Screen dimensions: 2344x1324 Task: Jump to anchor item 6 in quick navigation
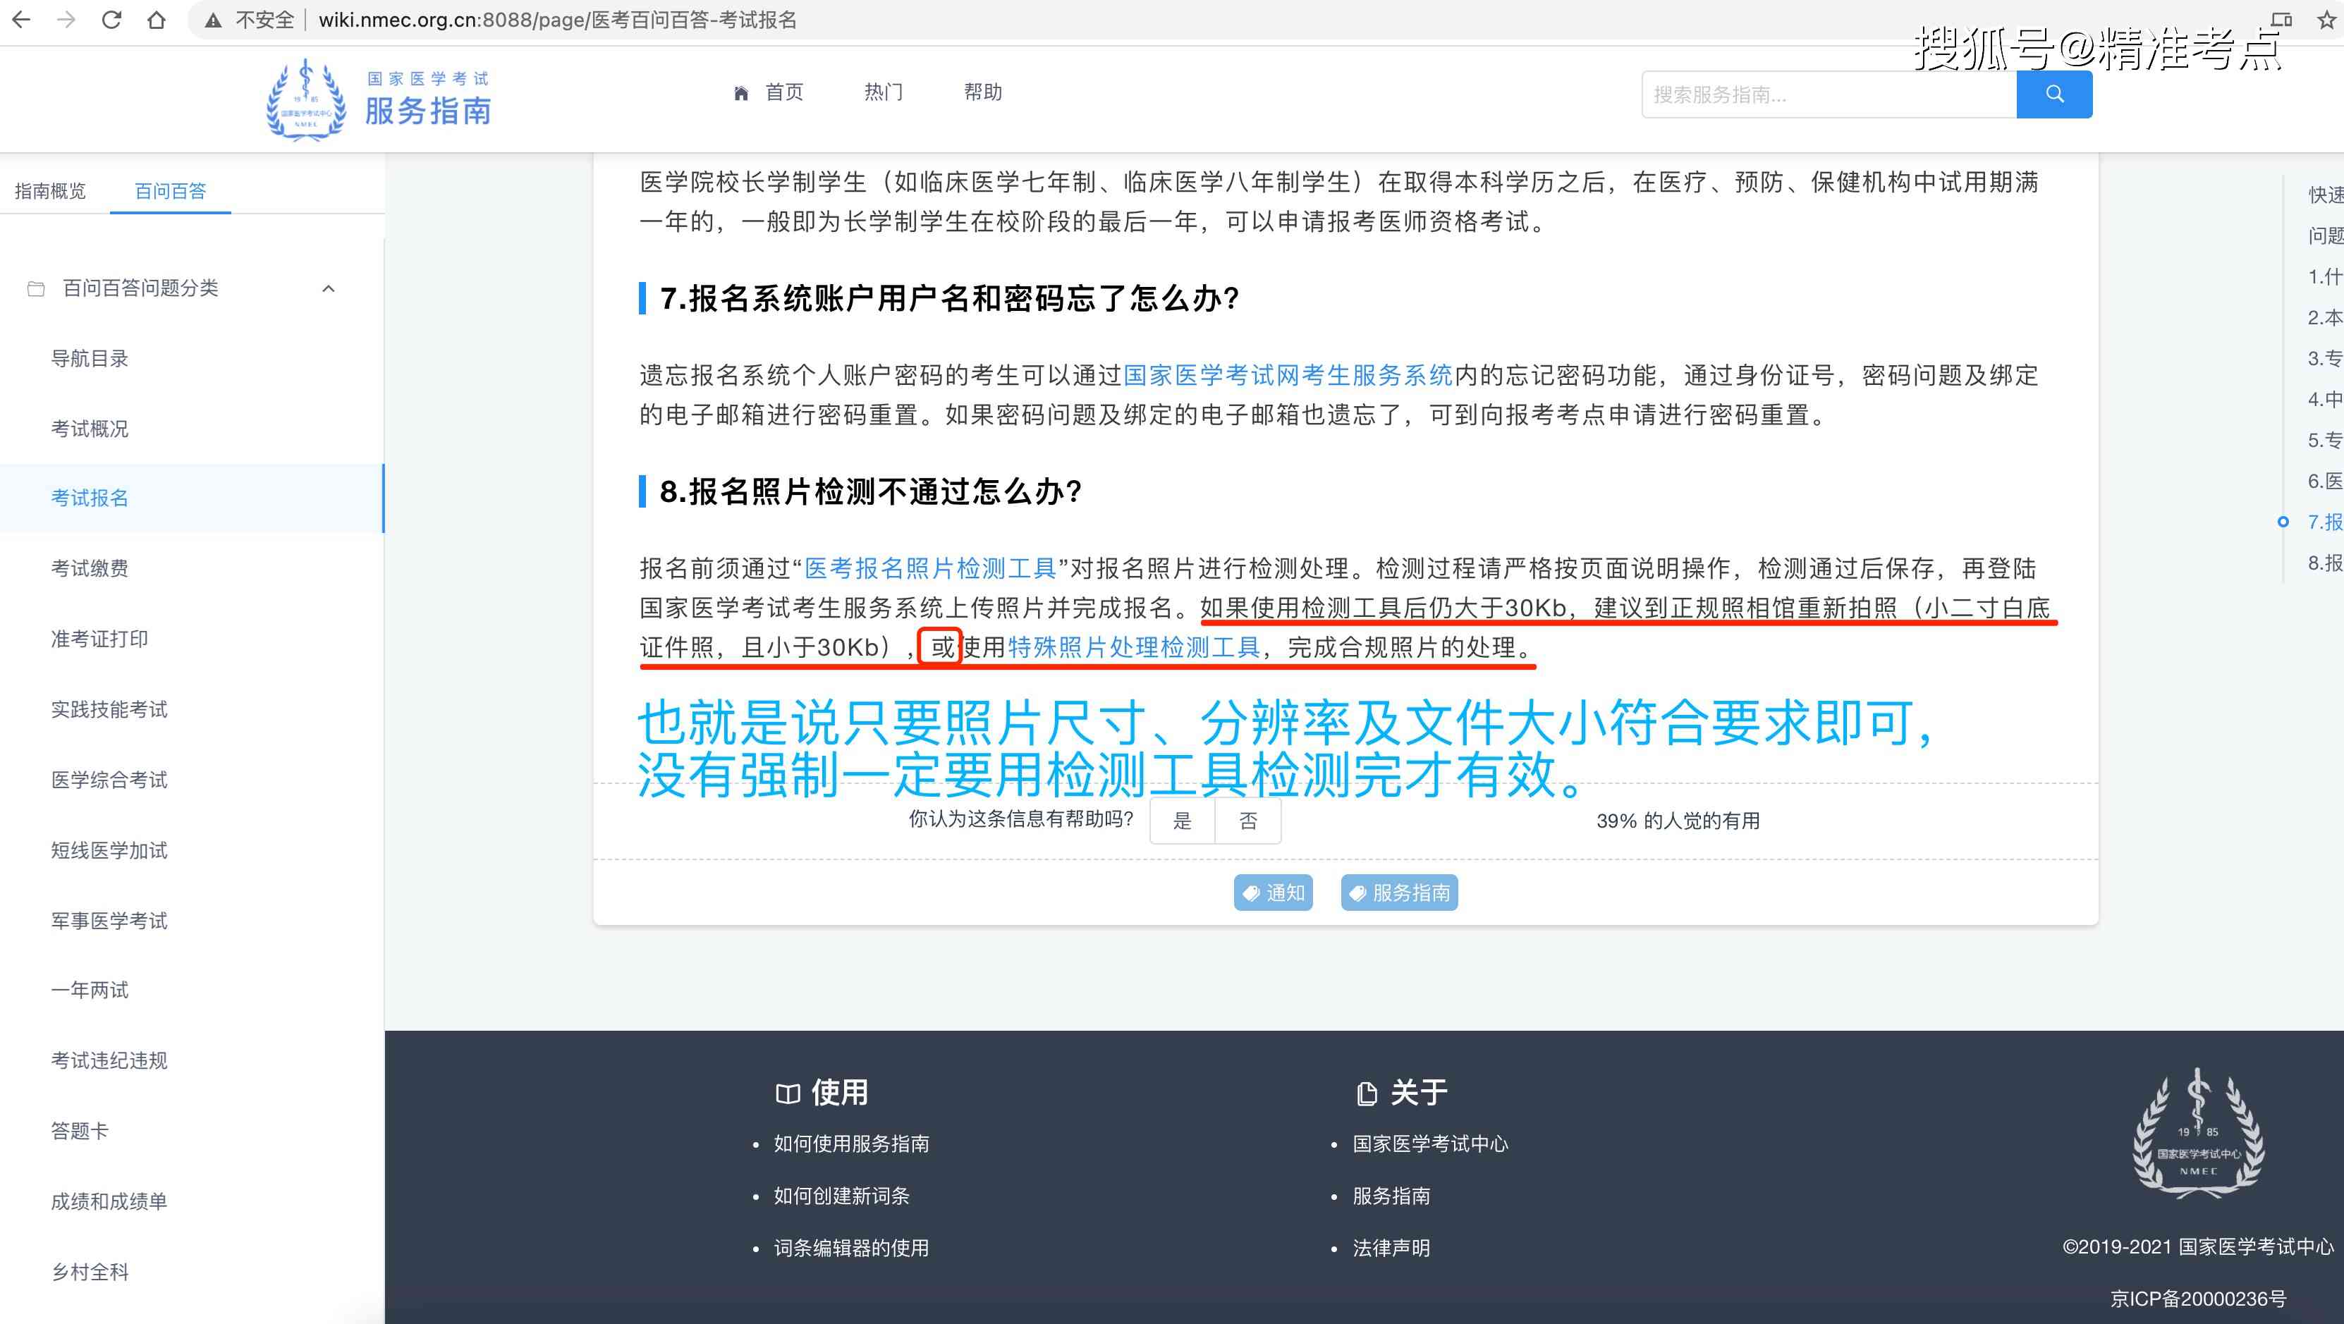[x=2325, y=482]
